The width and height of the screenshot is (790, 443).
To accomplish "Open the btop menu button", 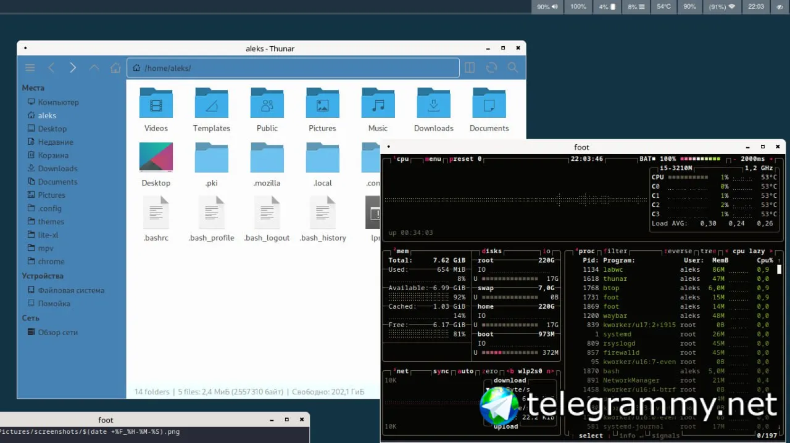I will pyautogui.click(x=434, y=158).
